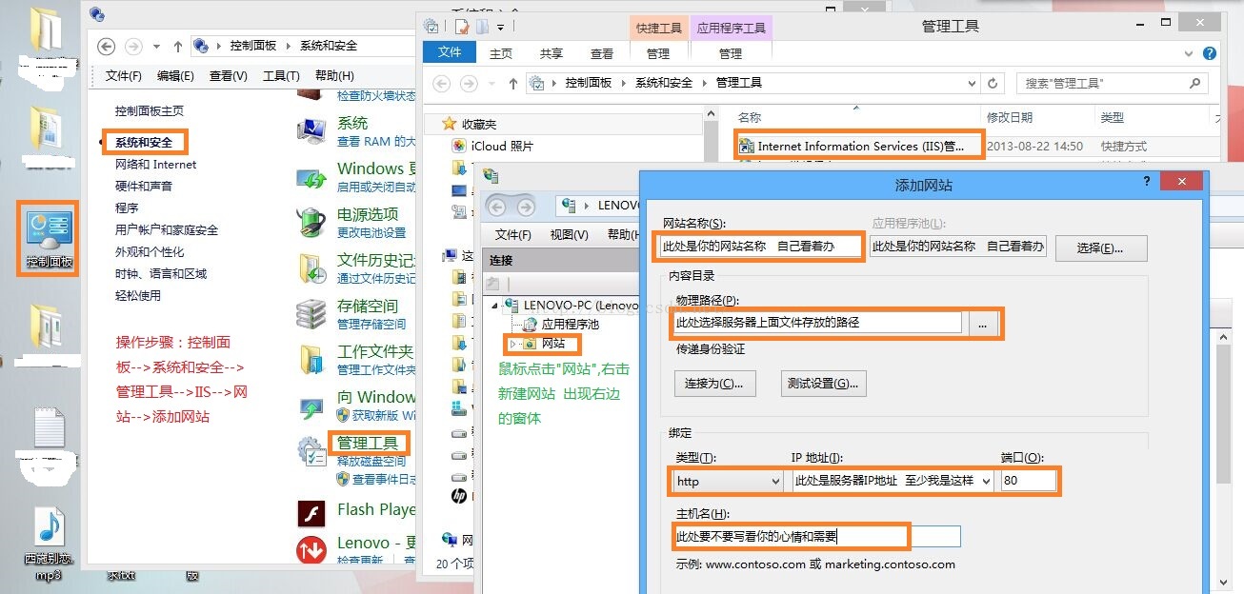The image size is (1244, 594).
Task: Click the 文件历史记录 folder icon
Action: (x=312, y=268)
